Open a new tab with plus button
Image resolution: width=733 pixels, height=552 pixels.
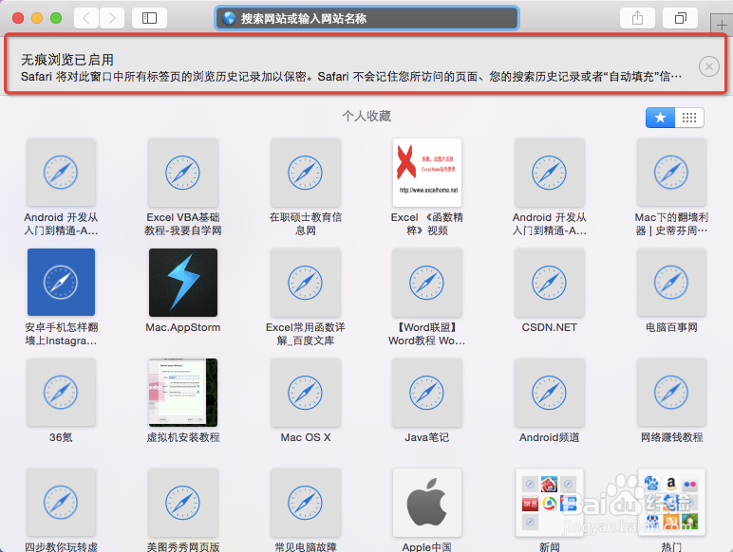pos(722,25)
